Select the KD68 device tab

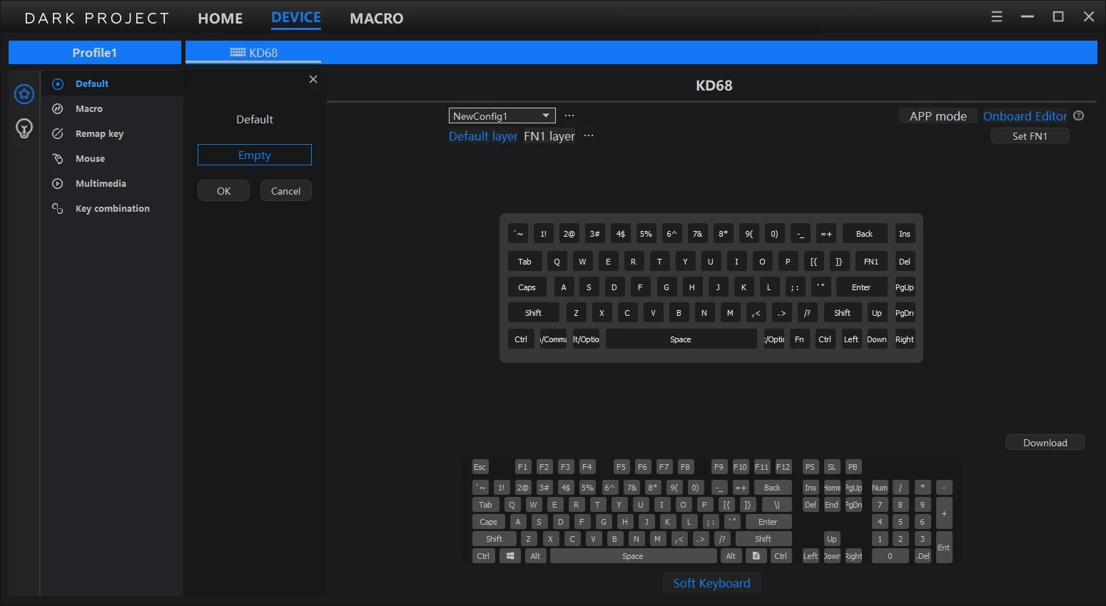click(x=253, y=52)
